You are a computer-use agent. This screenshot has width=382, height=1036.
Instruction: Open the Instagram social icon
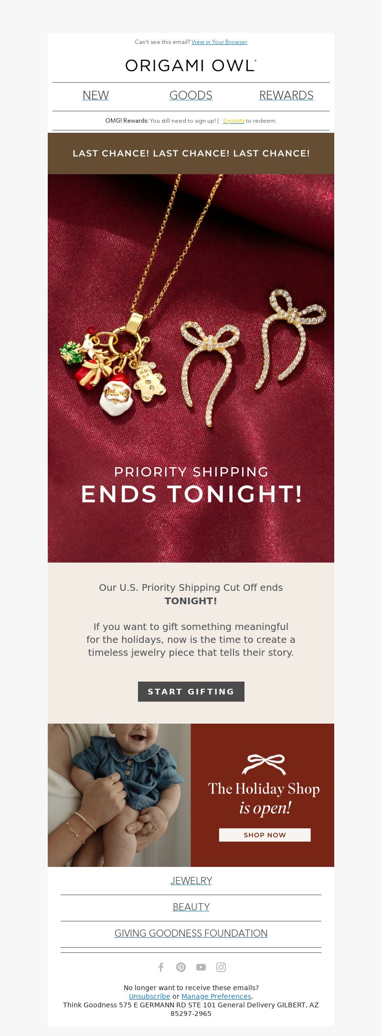pos(221,967)
